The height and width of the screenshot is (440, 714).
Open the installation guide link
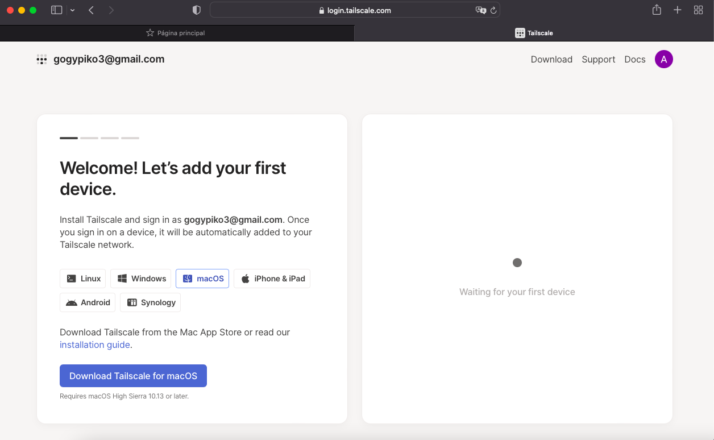95,344
